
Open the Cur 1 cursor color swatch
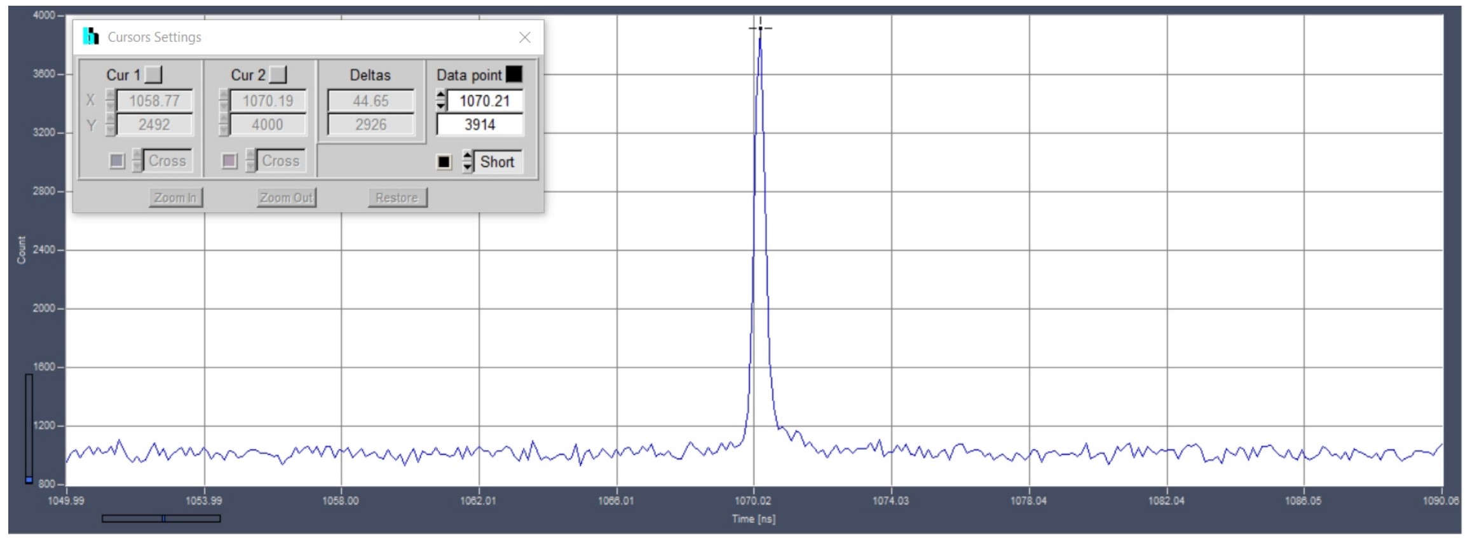(x=117, y=161)
